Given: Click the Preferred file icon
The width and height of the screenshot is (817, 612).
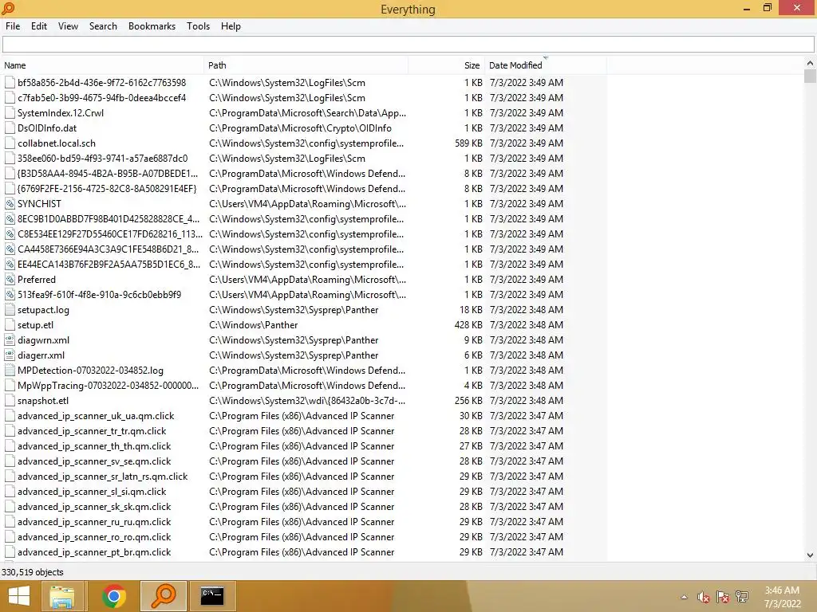Looking at the screenshot, I should pos(10,280).
